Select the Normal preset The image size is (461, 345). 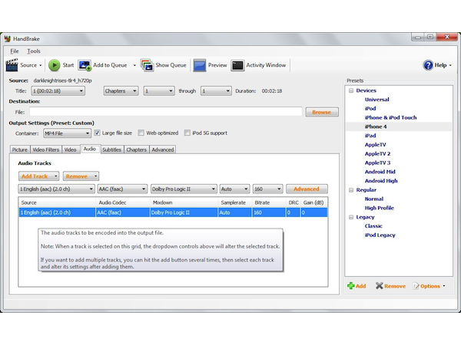coord(374,199)
